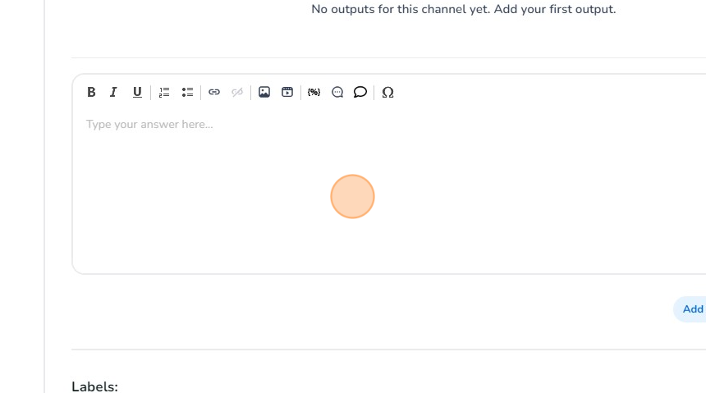The width and height of the screenshot is (706, 393).
Task: Insert a bulleted list
Action: [x=187, y=93]
